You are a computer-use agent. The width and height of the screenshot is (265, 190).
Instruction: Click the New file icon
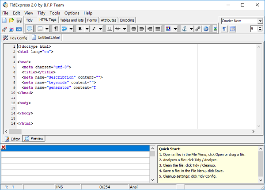coord(4,20)
